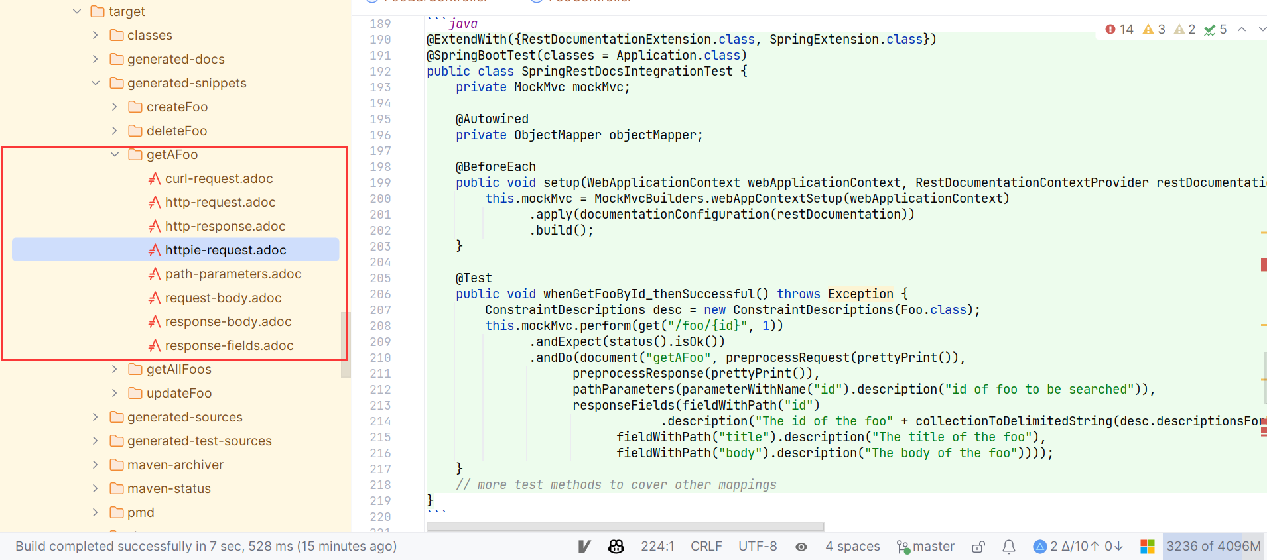Go to previous highlighted error arrow
This screenshot has width=1267, height=560.
pos(1242,29)
